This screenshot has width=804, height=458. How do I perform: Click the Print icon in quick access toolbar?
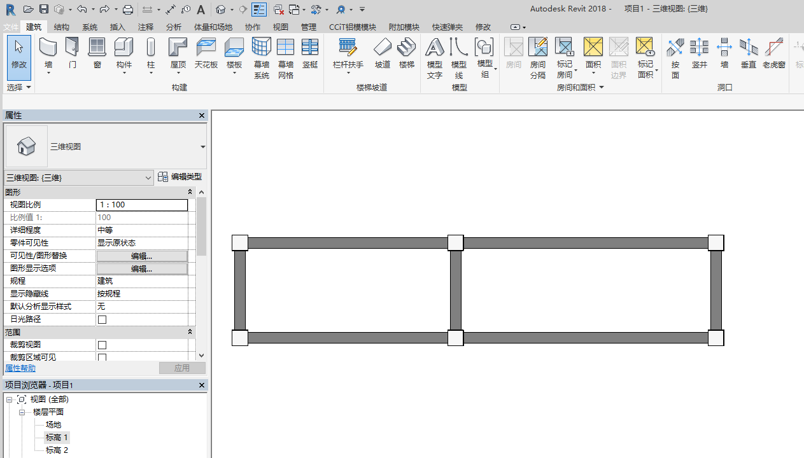pos(128,10)
